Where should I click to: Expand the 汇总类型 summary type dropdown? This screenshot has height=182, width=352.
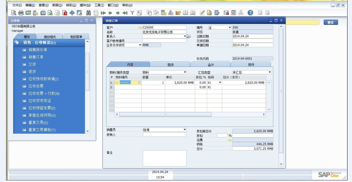[270, 72]
